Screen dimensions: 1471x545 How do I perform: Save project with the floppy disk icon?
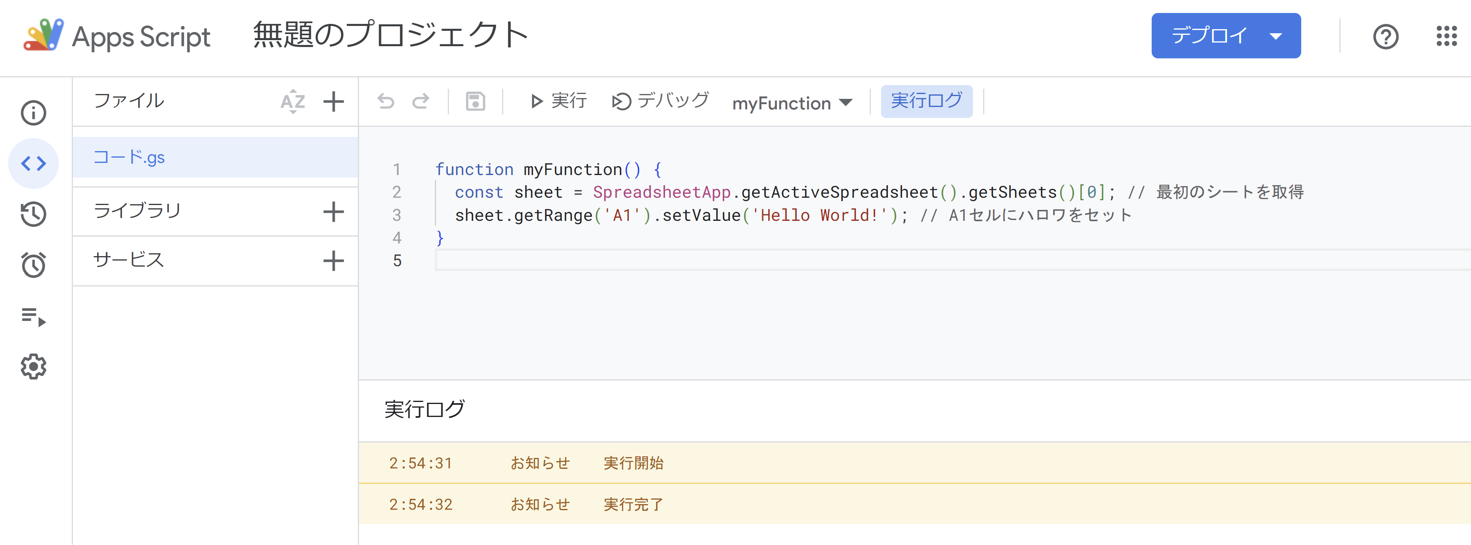tap(475, 102)
